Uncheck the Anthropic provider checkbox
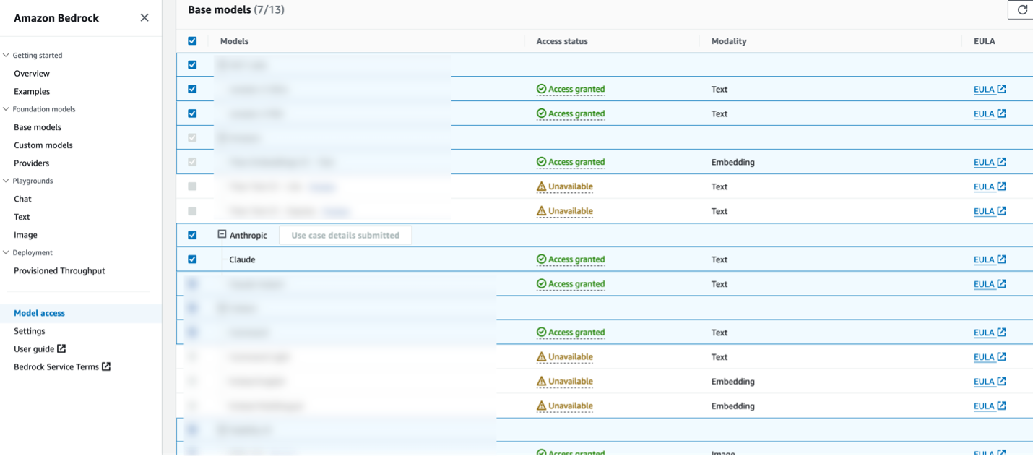The height and width of the screenshot is (459, 1033). coord(192,235)
